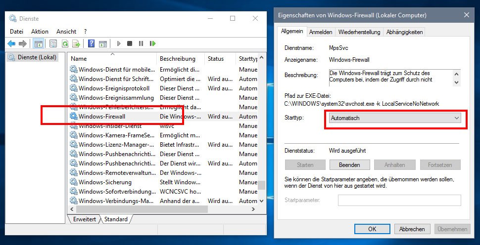This screenshot has width=480, height=245.
Task: Sort by the Beschreibung column header
Action: click(181, 59)
